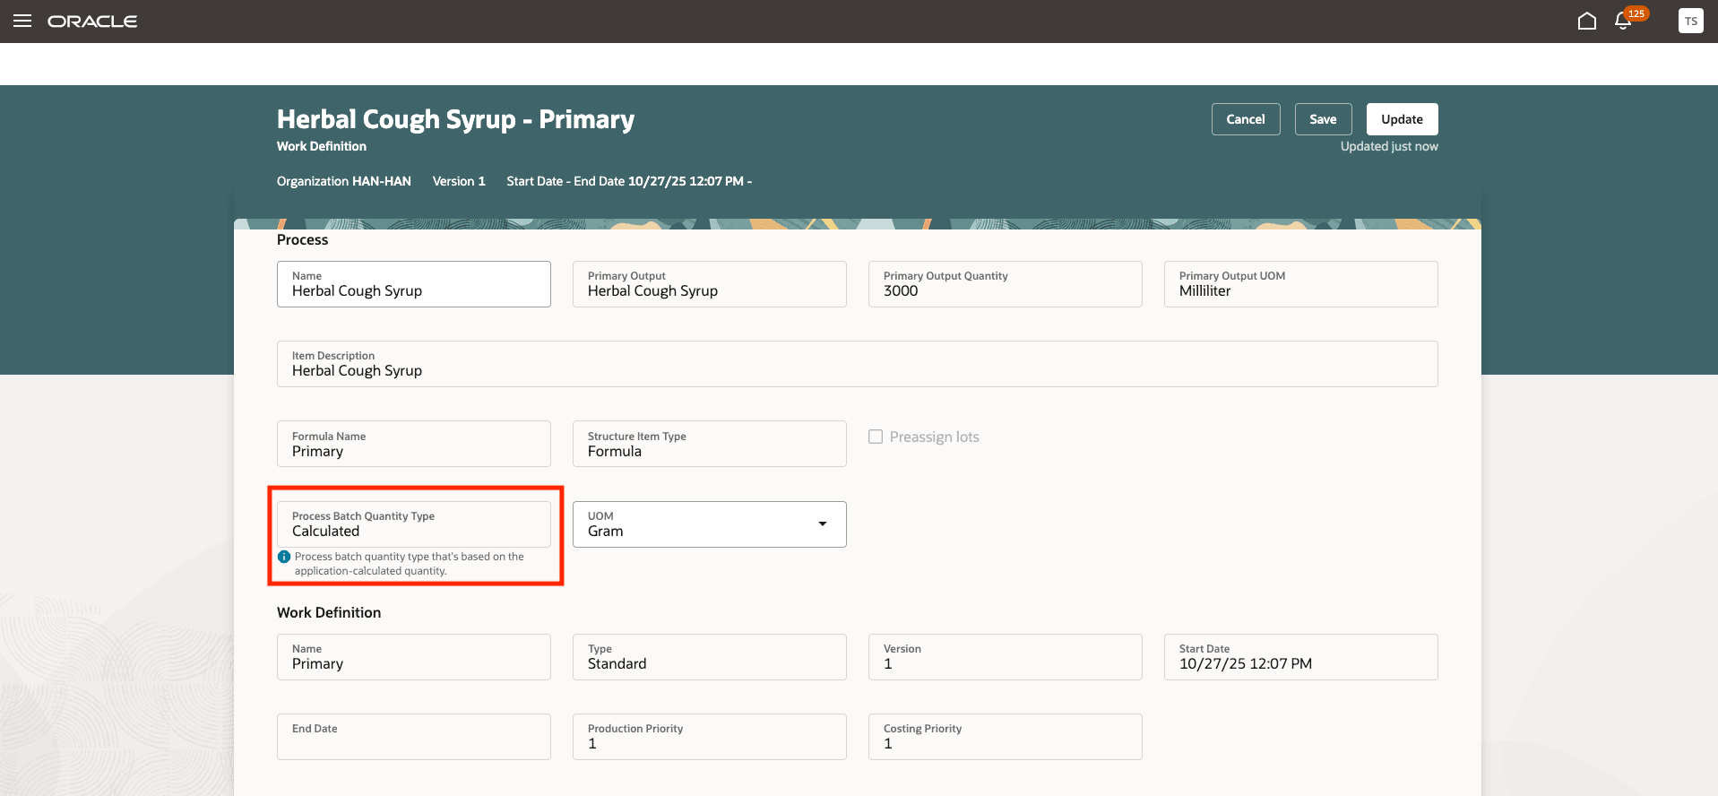The height and width of the screenshot is (796, 1718).
Task: Click the 'Work Definition' section heading above Name
Action: (329, 612)
